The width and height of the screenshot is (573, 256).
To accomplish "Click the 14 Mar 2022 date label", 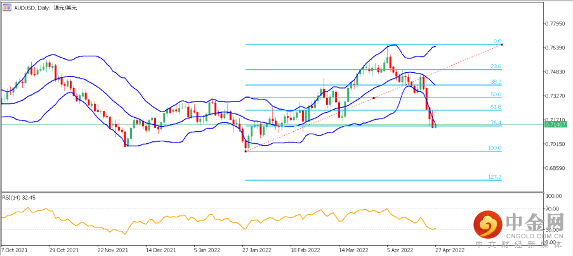I will pyautogui.click(x=353, y=250).
